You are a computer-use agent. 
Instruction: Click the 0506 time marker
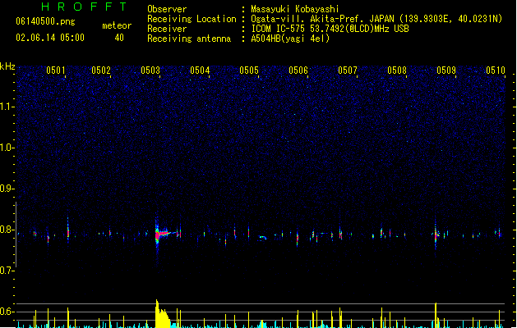(298, 71)
